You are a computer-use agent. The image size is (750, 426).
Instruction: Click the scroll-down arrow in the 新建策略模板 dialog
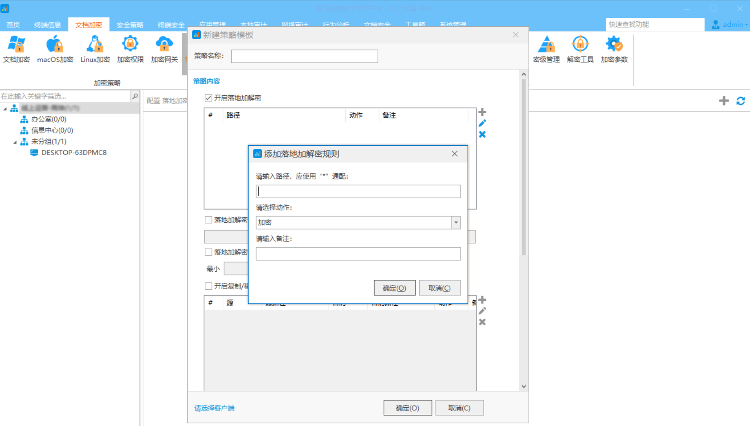click(x=524, y=386)
